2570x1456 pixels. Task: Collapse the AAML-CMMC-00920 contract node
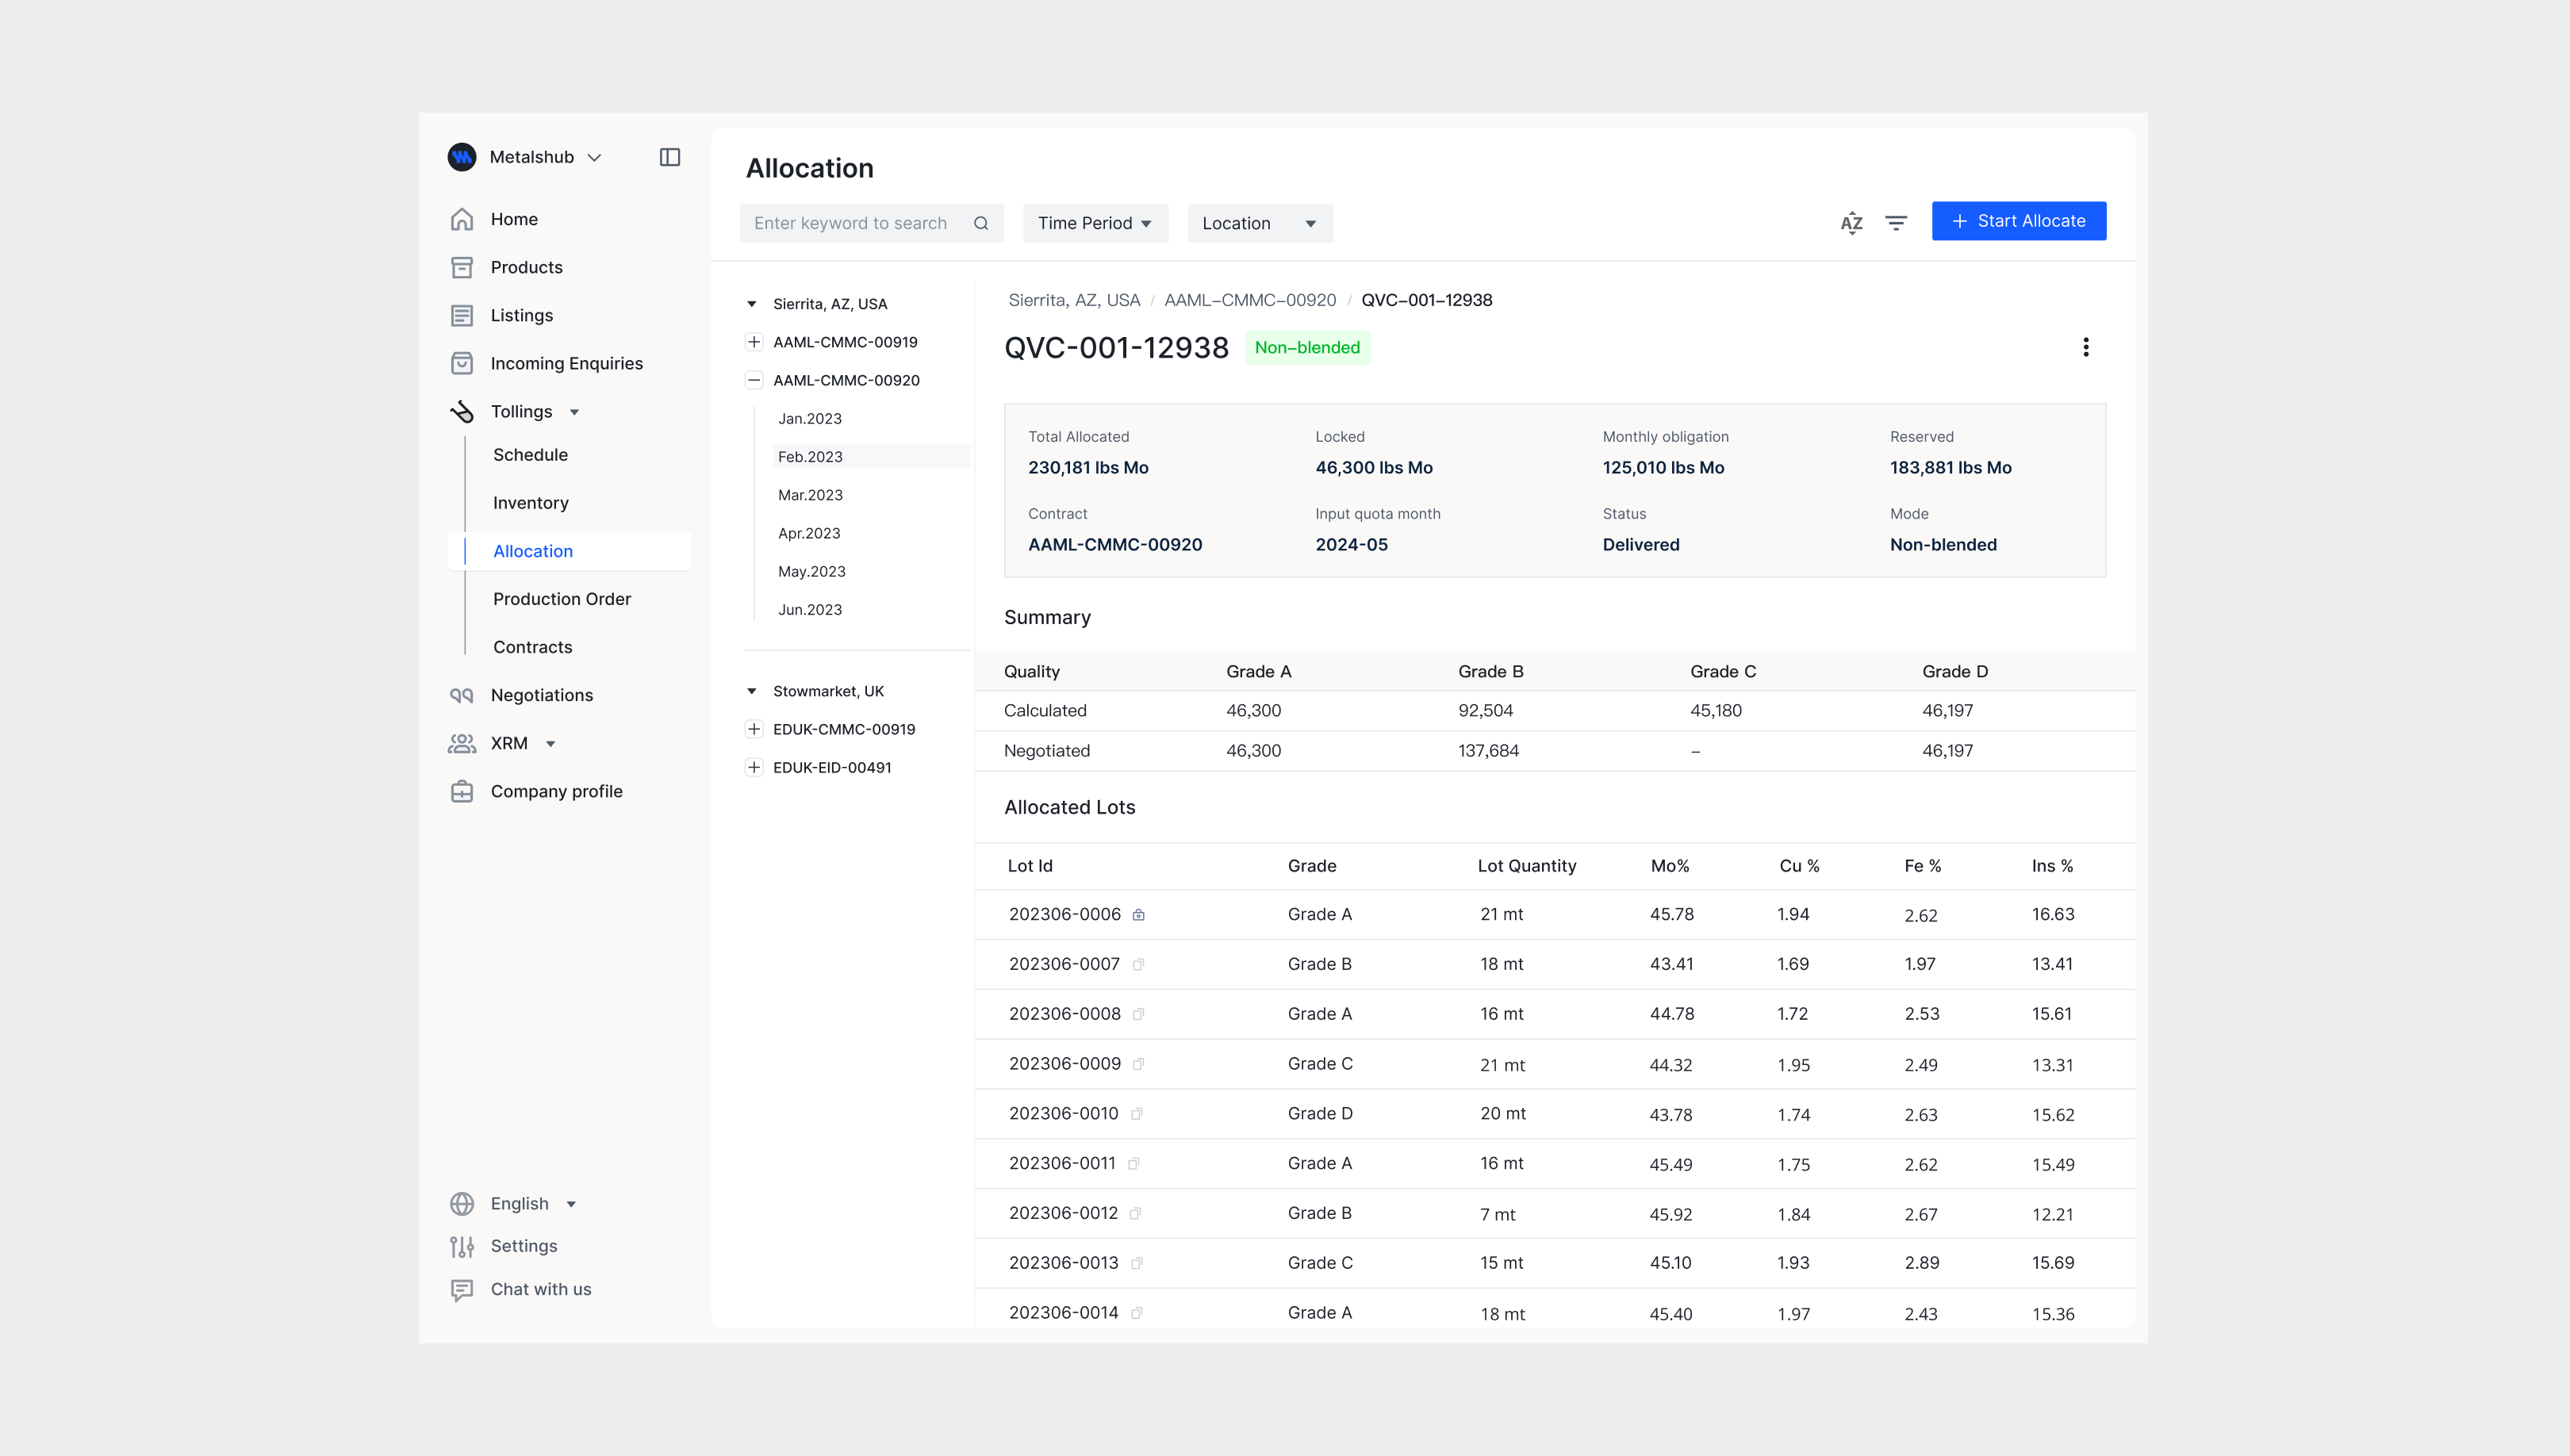pyautogui.click(x=754, y=380)
